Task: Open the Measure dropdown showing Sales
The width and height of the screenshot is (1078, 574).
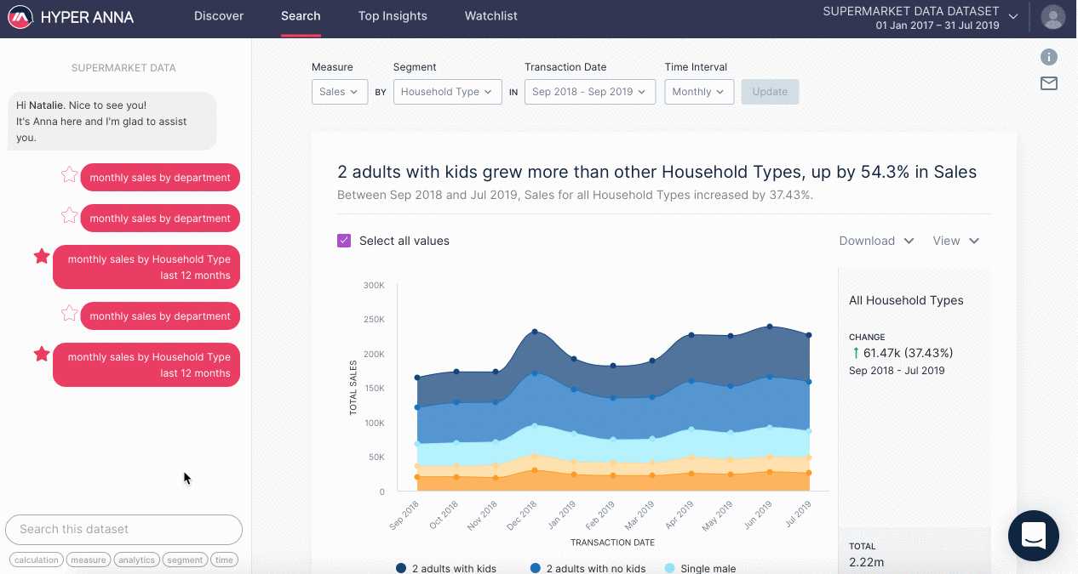Action: click(x=339, y=92)
